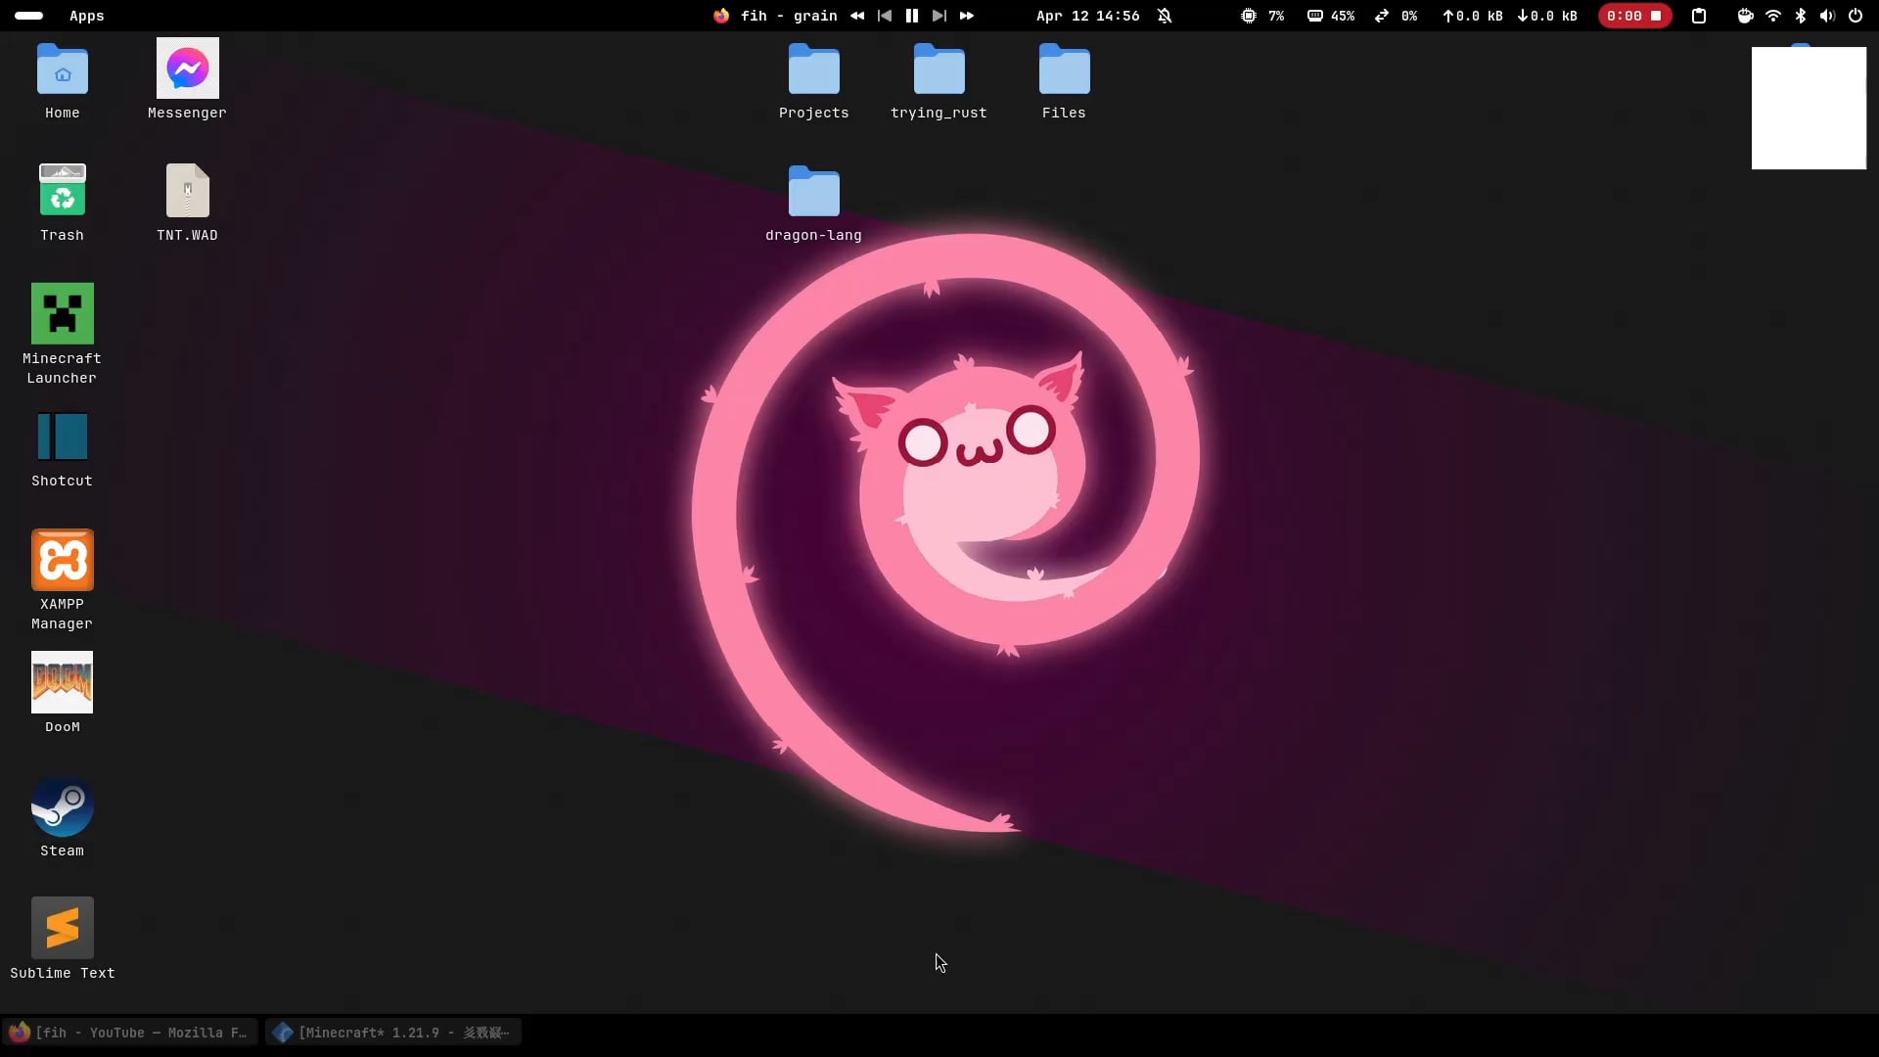Open the Trash icon
The width and height of the screenshot is (1879, 1057).
point(62,192)
